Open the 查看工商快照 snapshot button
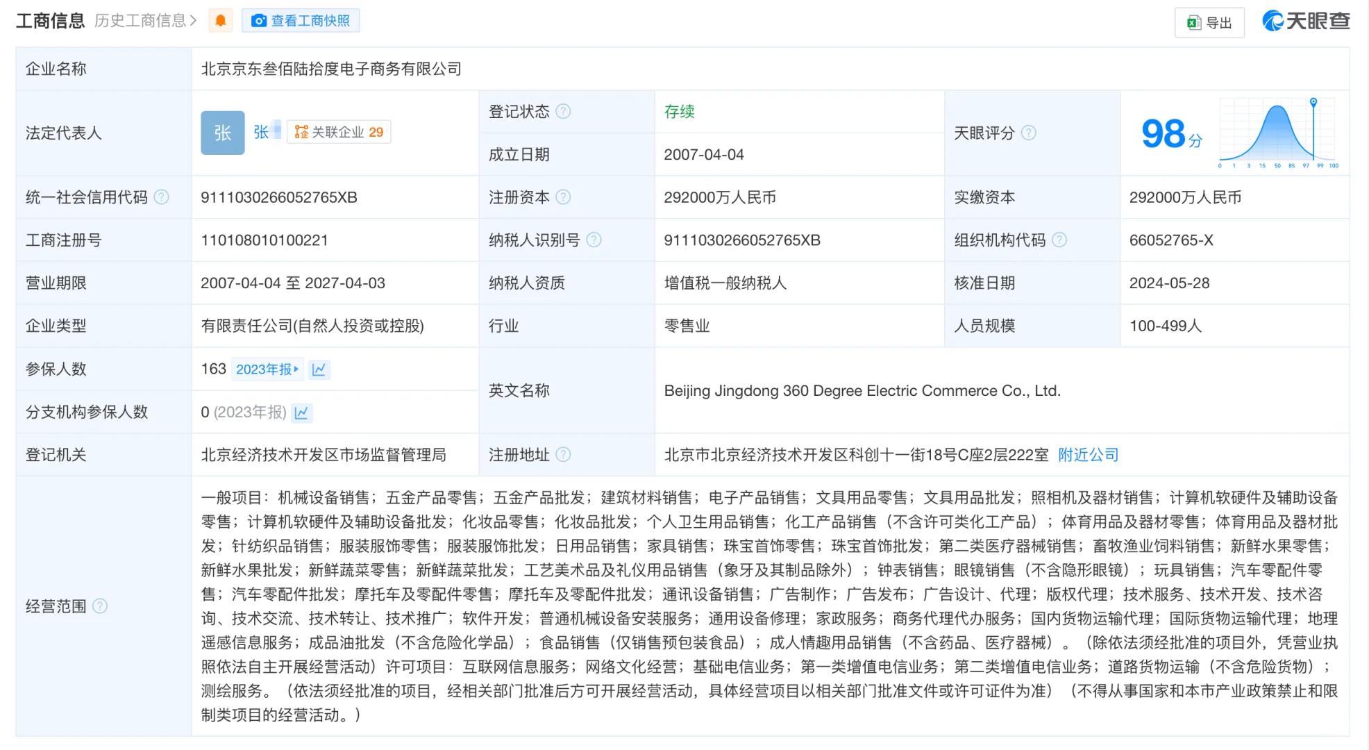 click(x=301, y=21)
